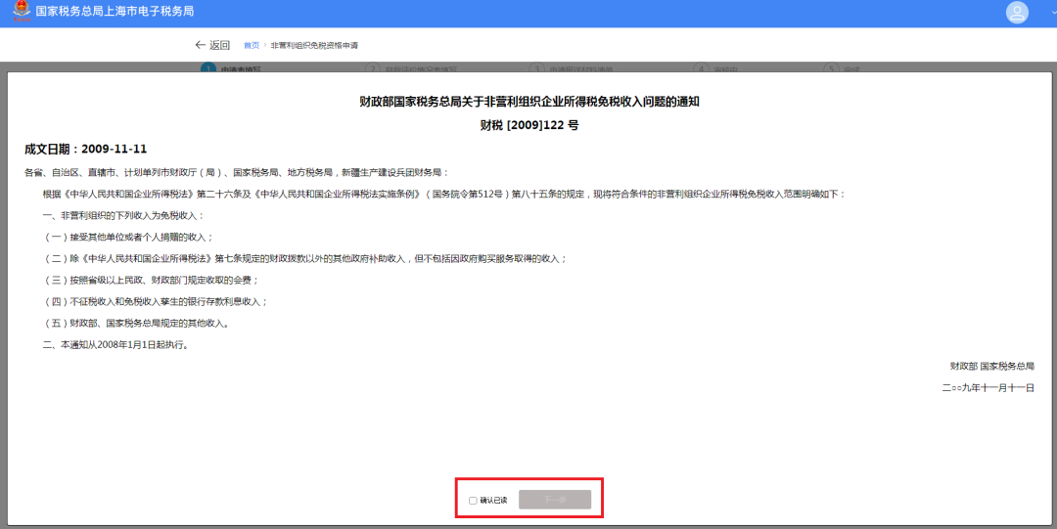
Task: Click the 成文日期：2009-11-11 line
Action: point(86,149)
